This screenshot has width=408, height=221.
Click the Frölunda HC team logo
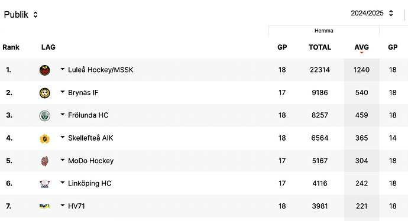45,116
